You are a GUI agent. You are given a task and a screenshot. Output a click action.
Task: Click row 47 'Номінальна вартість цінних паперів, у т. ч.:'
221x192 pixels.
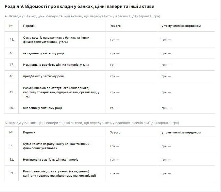point(56,65)
